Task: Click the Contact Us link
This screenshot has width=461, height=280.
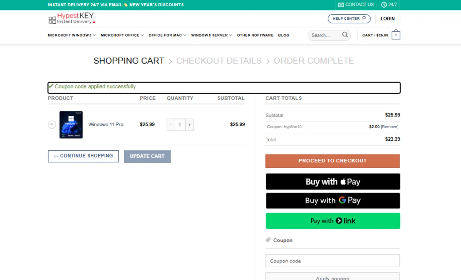Action: [x=359, y=5]
